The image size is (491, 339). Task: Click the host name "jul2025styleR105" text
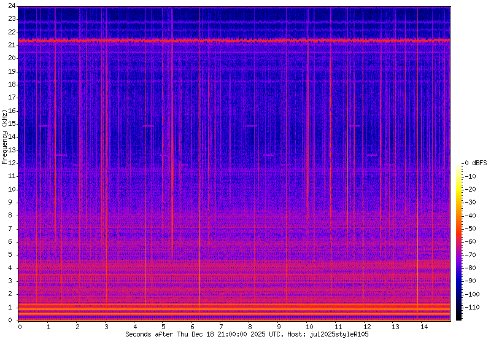click(339, 334)
